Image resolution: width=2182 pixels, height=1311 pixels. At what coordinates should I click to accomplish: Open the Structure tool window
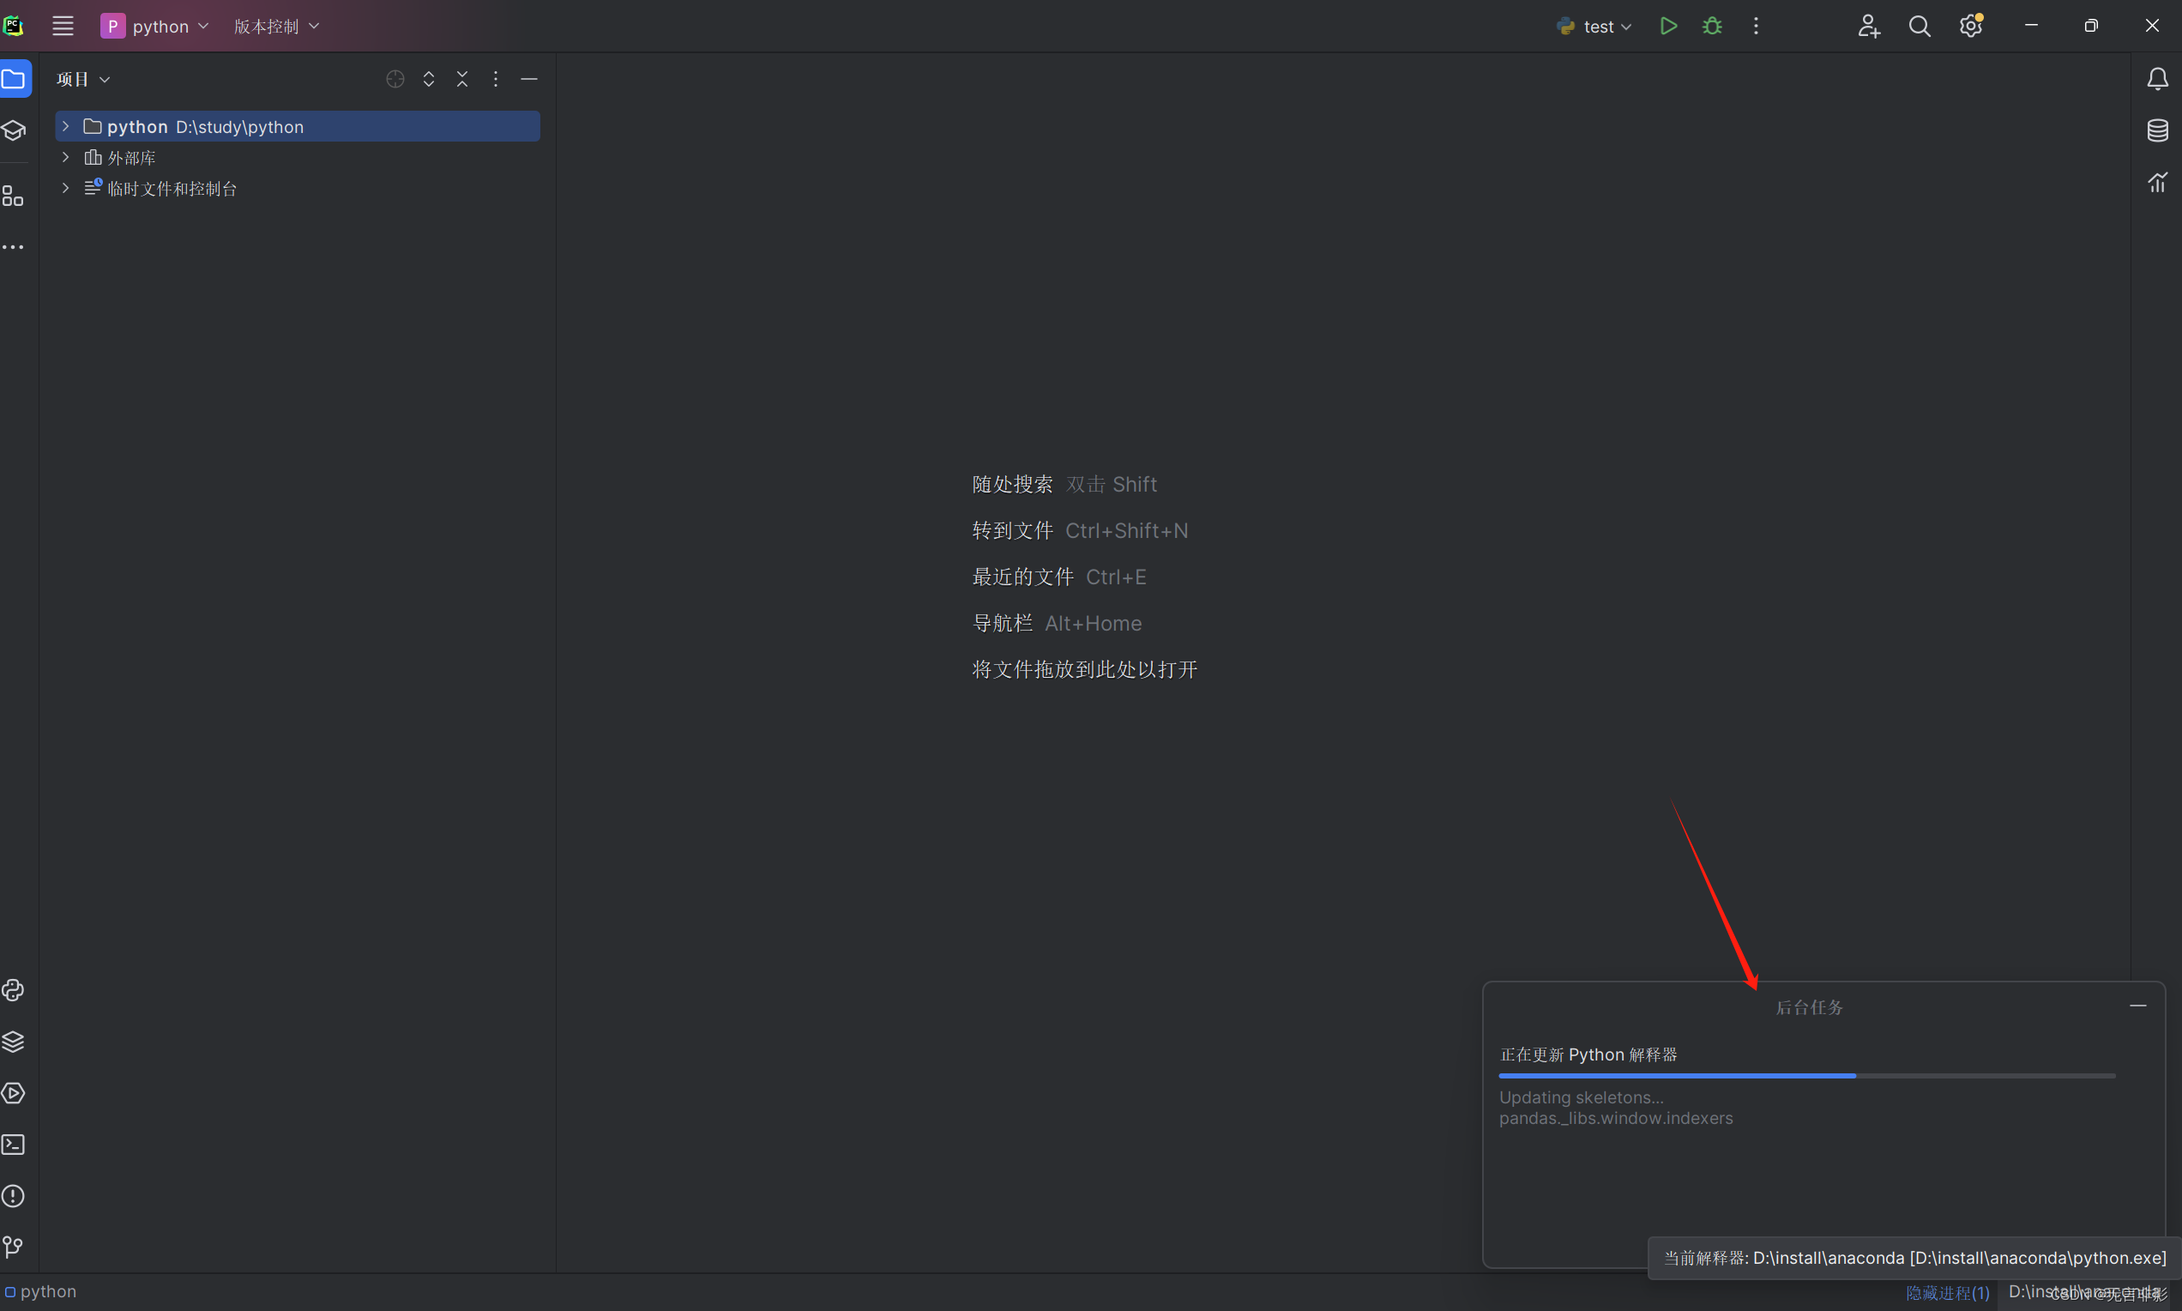click(x=13, y=196)
